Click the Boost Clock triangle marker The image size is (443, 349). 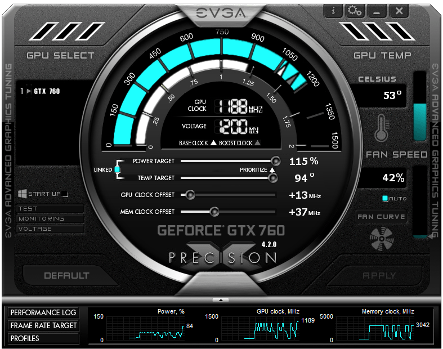pyautogui.click(x=257, y=143)
